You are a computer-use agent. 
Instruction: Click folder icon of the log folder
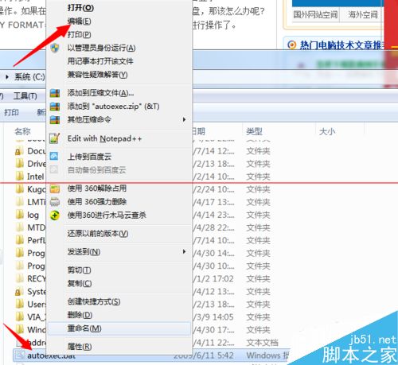coord(20,215)
